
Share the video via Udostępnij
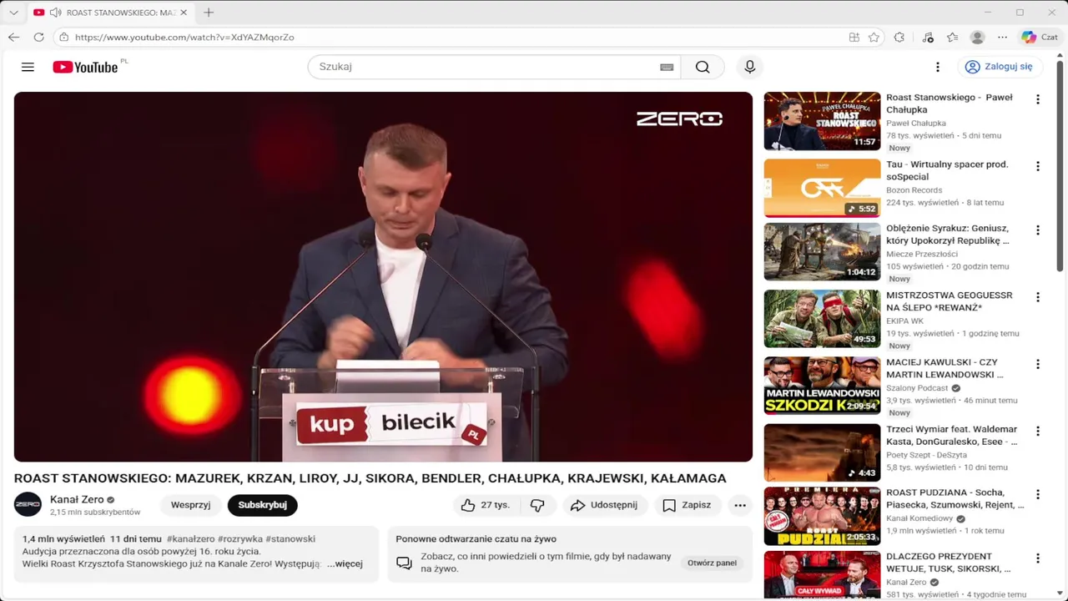603,505
